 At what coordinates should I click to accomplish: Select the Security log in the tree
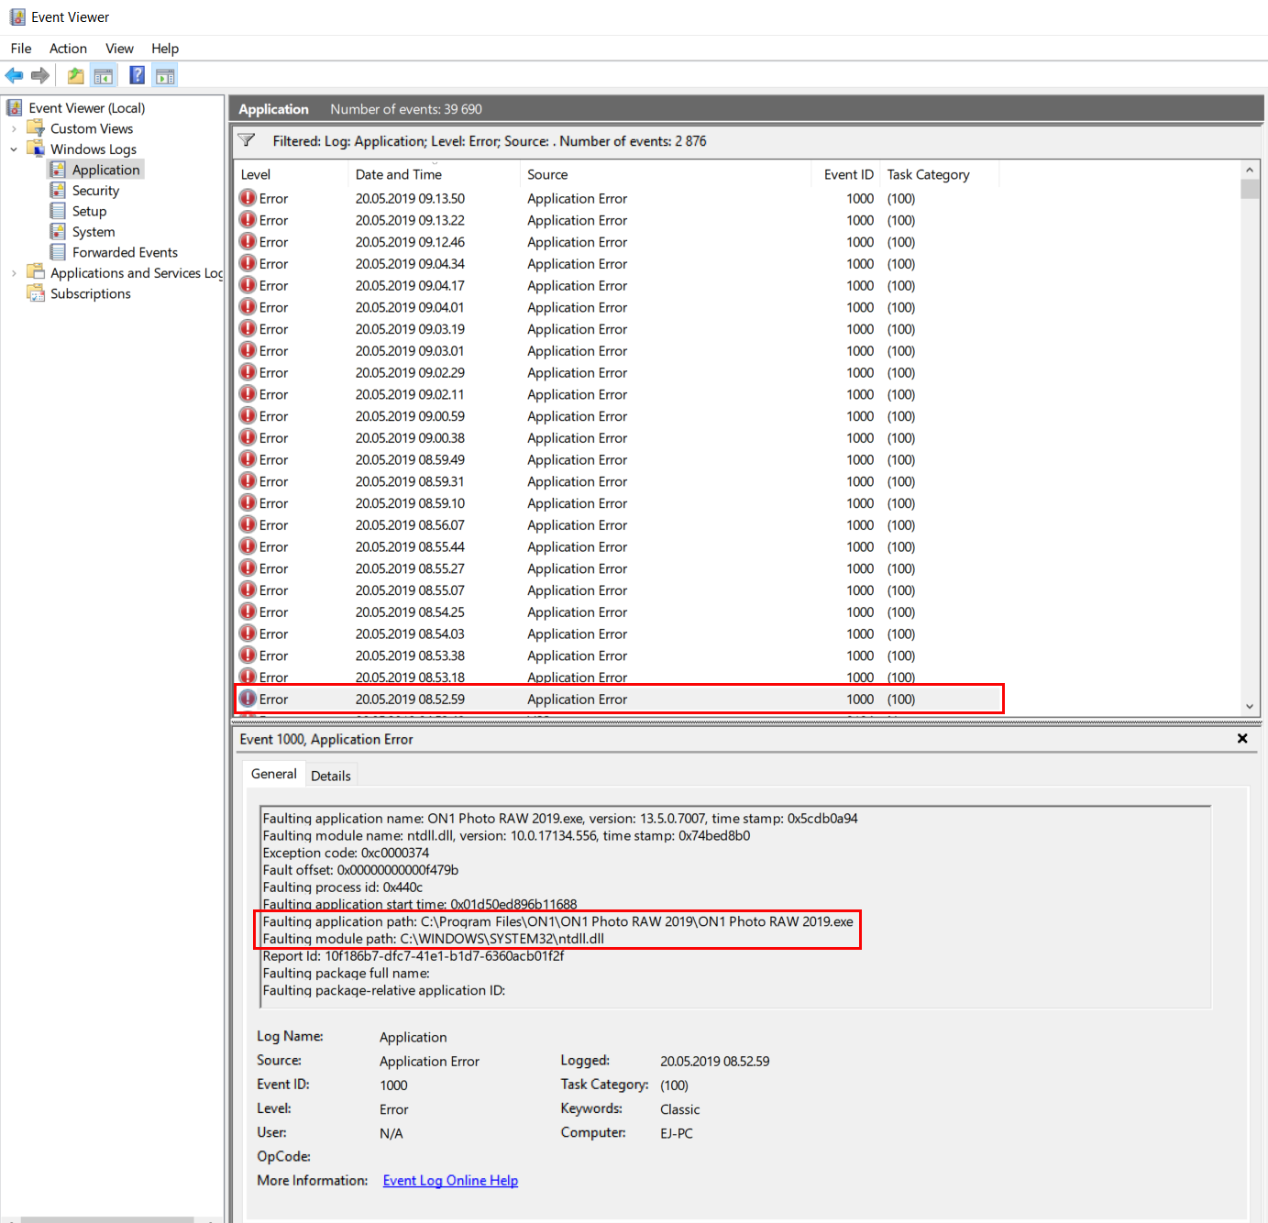pos(95,191)
